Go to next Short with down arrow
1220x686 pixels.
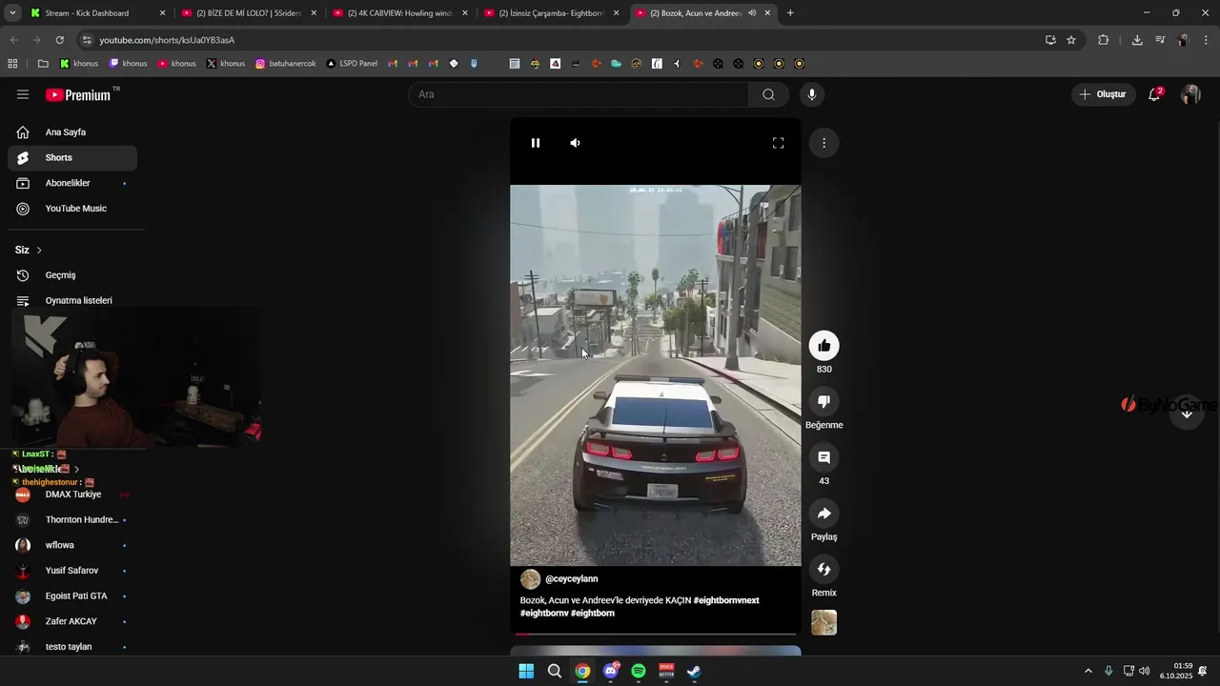[1187, 414]
